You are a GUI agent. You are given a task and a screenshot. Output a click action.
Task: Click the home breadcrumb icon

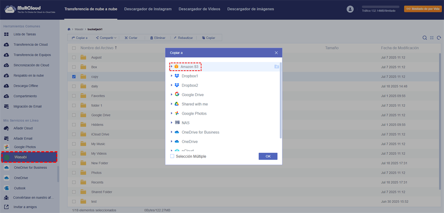[69, 29]
